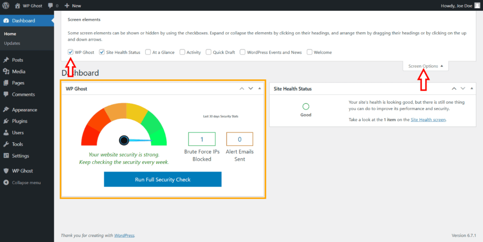Viewport: 483px width, 242px height.
Task: Collapse the Screen Options panel
Action: coord(425,66)
